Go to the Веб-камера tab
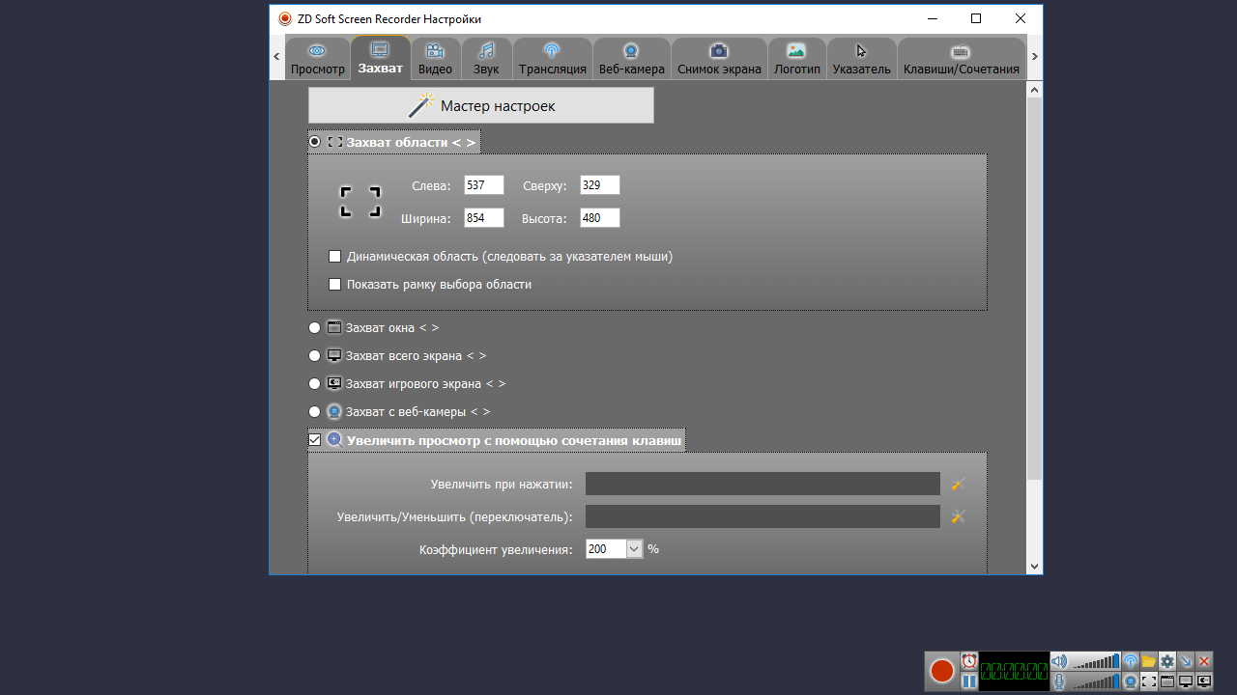 click(631, 59)
